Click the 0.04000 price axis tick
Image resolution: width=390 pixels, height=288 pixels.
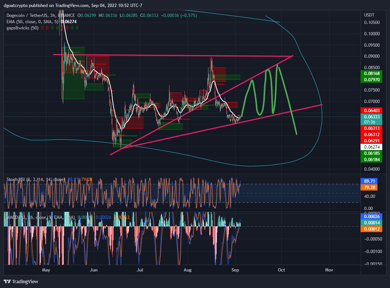coord(372,169)
